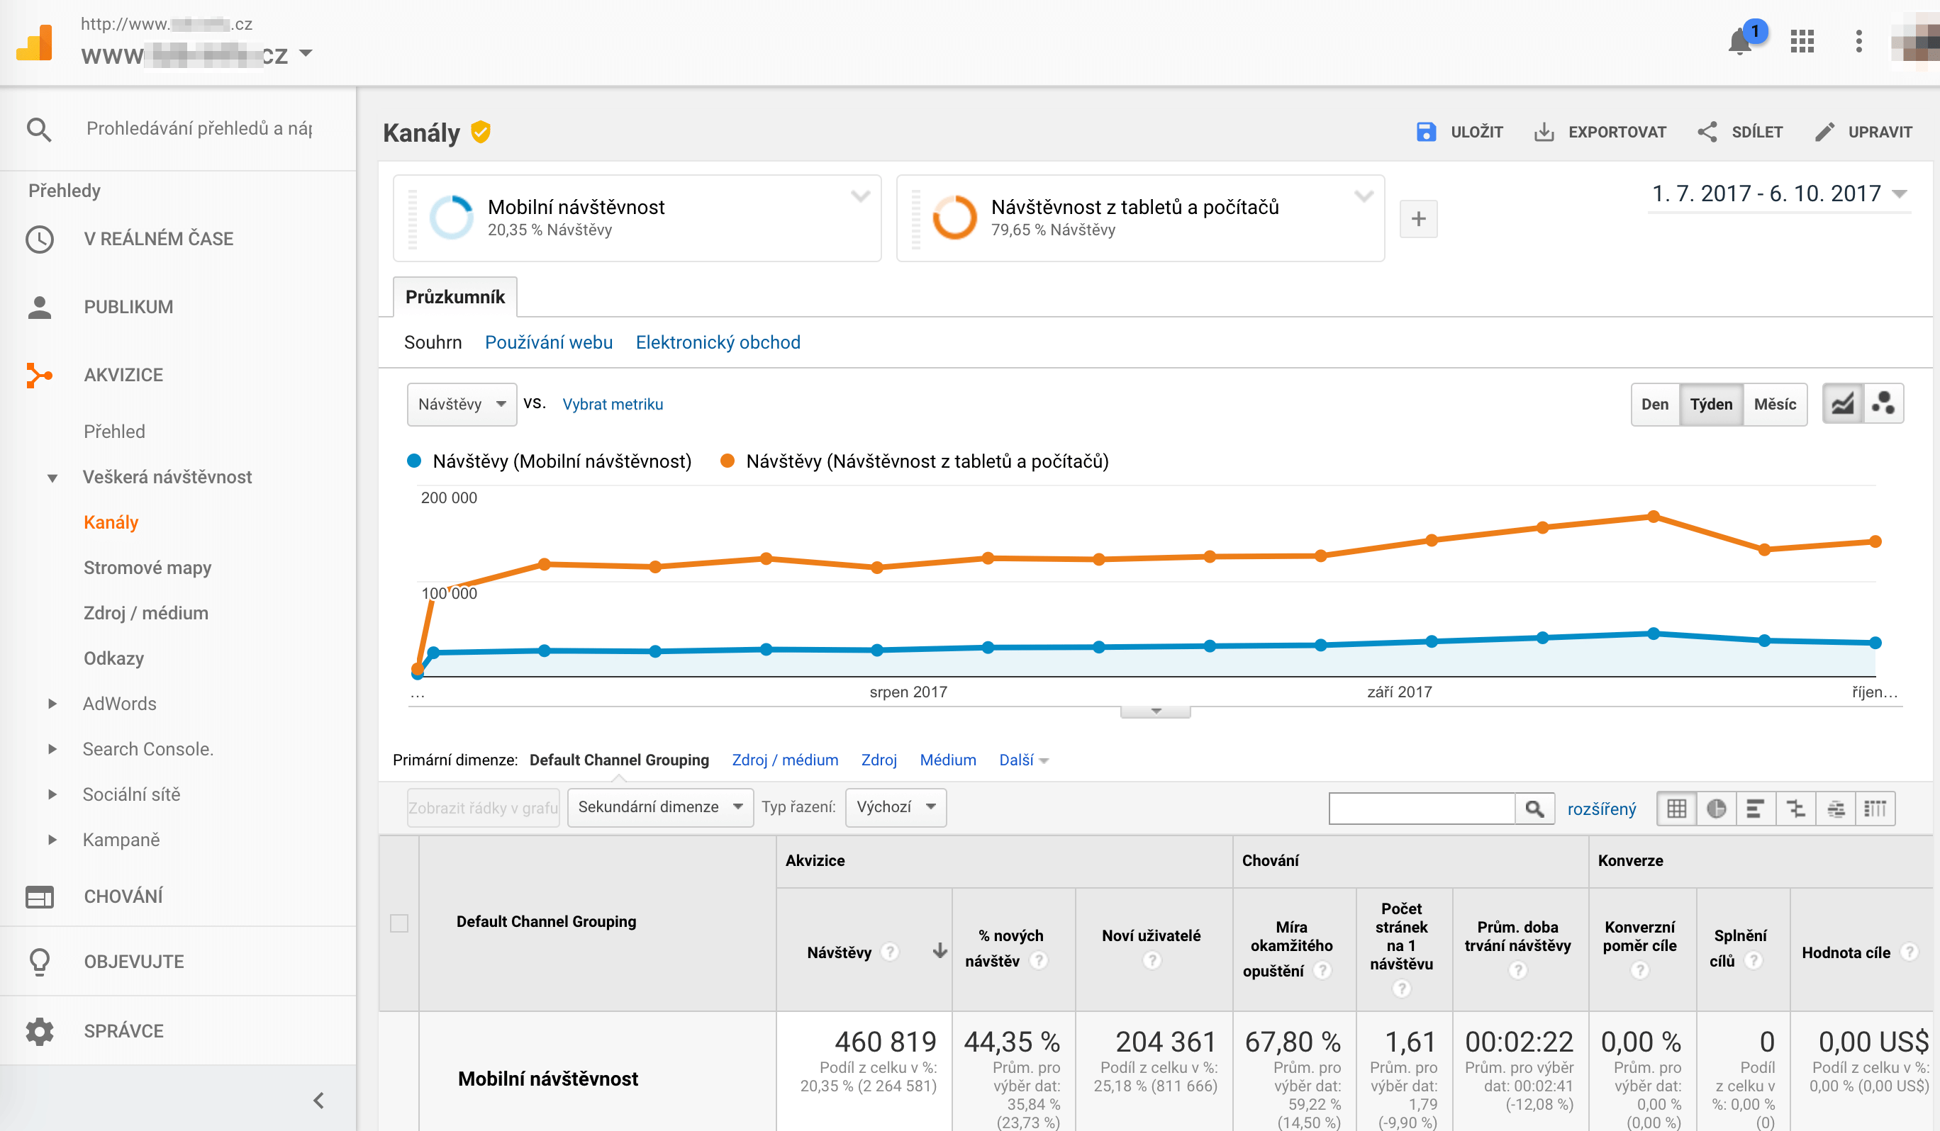
Task: Click the add segment plus button
Action: [x=1418, y=219]
